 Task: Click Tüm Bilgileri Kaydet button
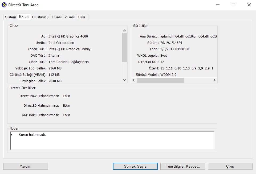click(183, 166)
